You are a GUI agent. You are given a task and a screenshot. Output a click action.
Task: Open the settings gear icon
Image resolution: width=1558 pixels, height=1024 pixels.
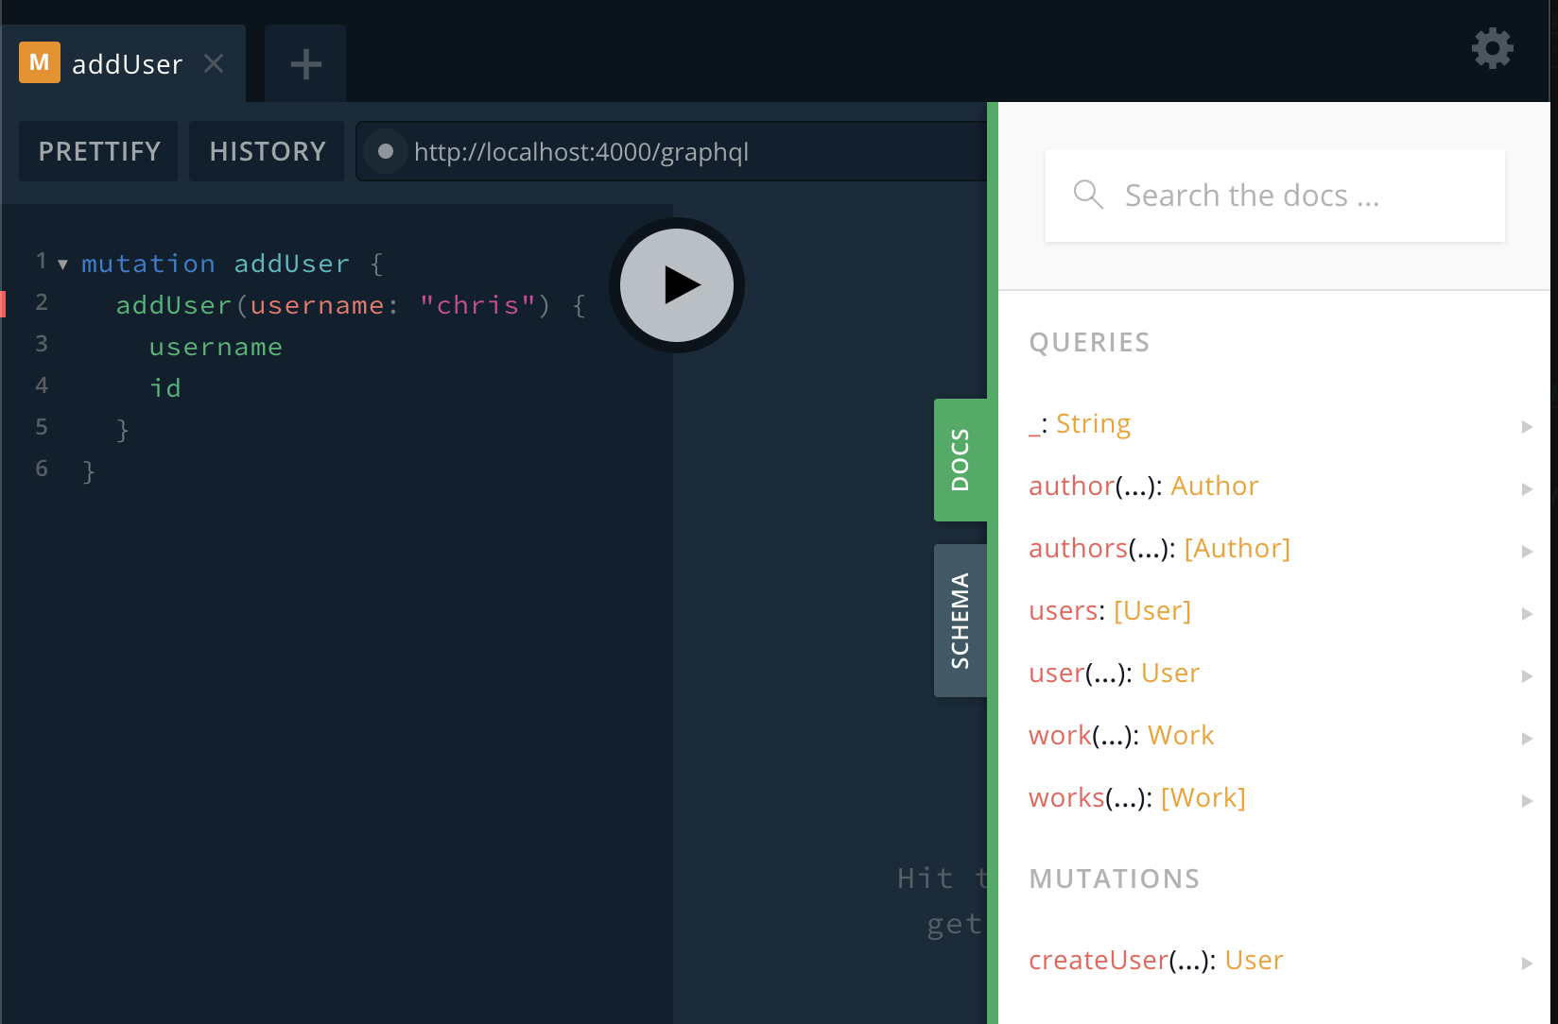click(x=1492, y=48)
